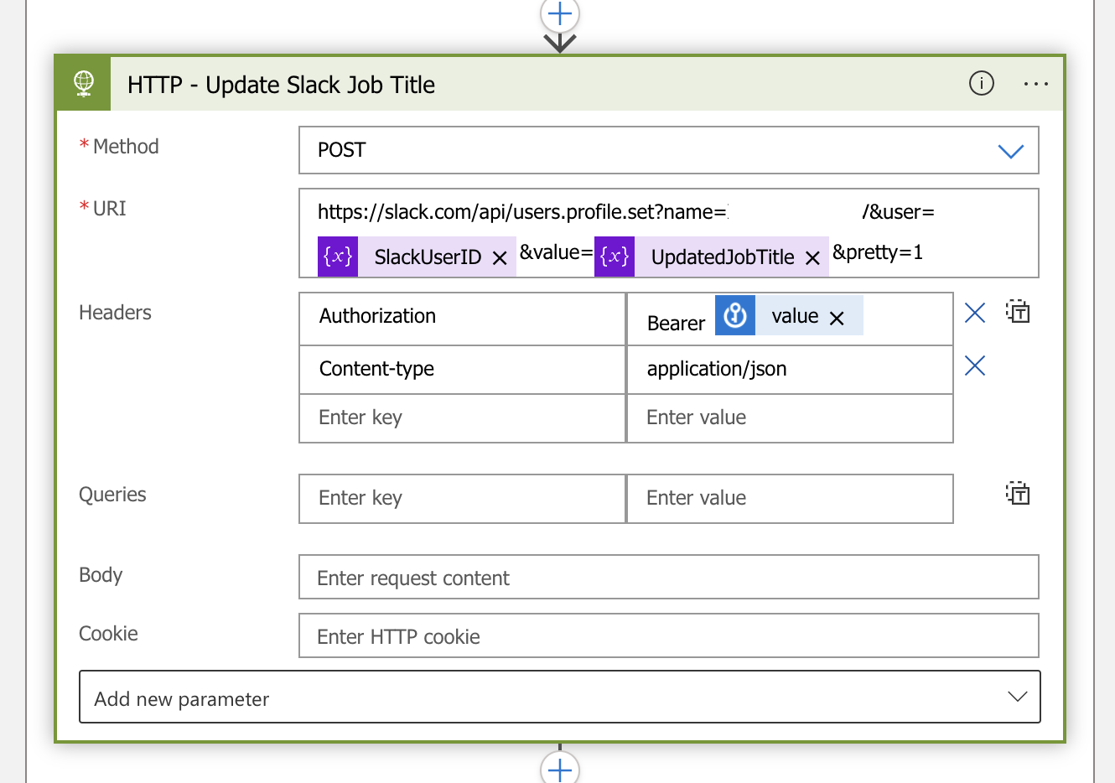
Task: Switch Queries to text mode icon
Action: [x=1018, y=495]
